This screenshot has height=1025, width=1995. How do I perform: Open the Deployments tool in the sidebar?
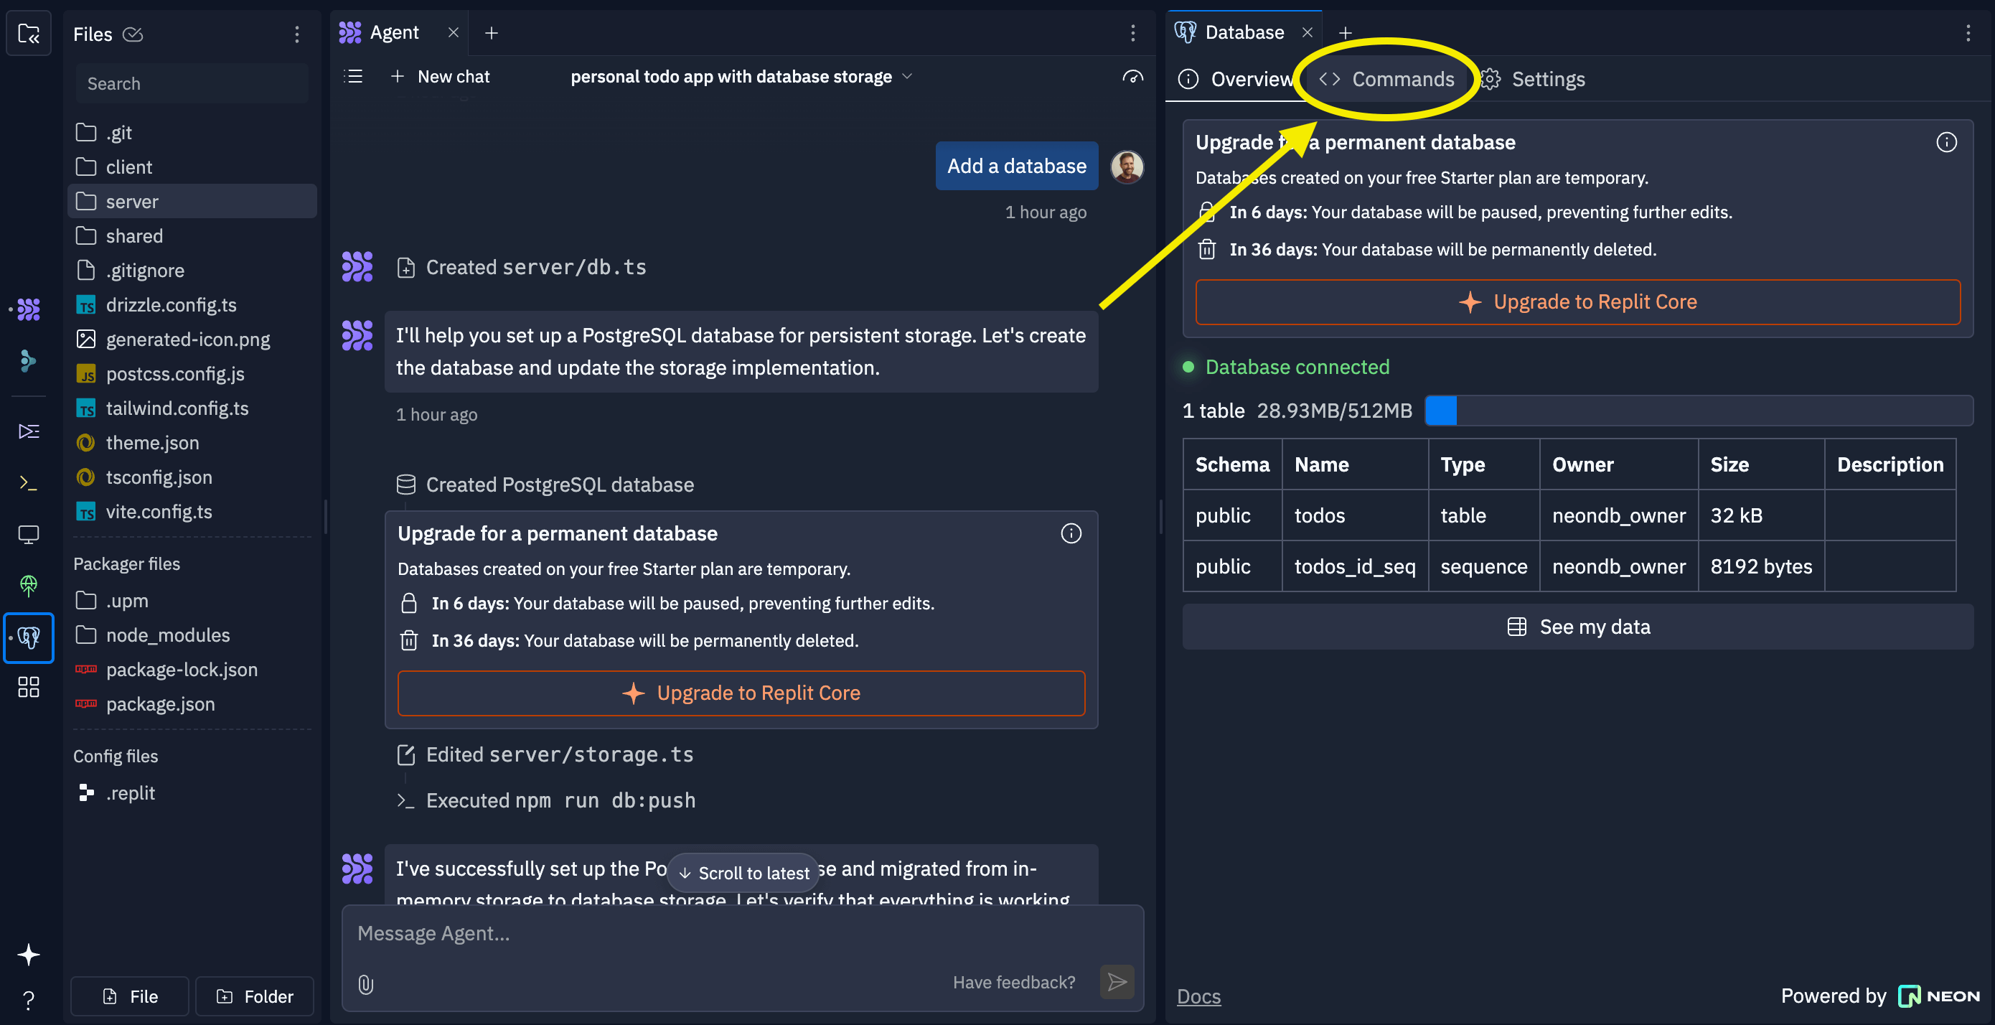(29, 585)
